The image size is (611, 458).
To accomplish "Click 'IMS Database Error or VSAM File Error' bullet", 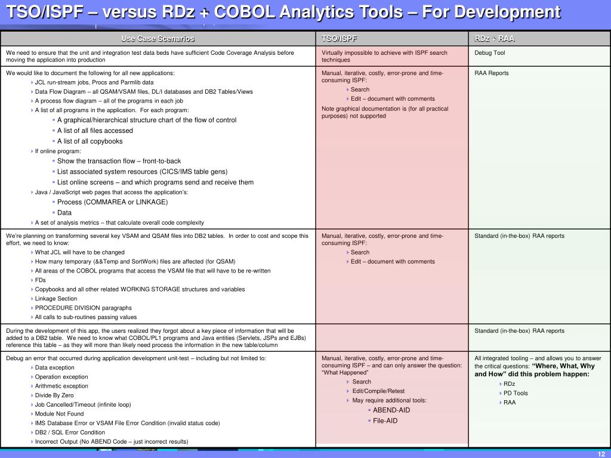I will (x=127, y=423).
